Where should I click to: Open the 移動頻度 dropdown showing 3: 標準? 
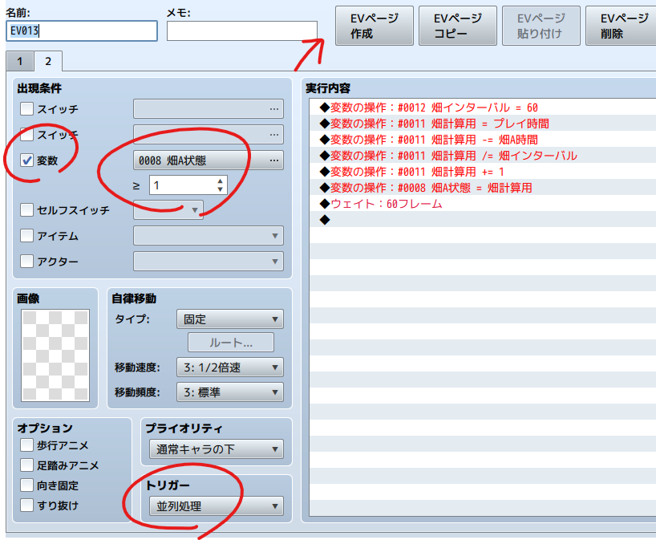[230, 392]
